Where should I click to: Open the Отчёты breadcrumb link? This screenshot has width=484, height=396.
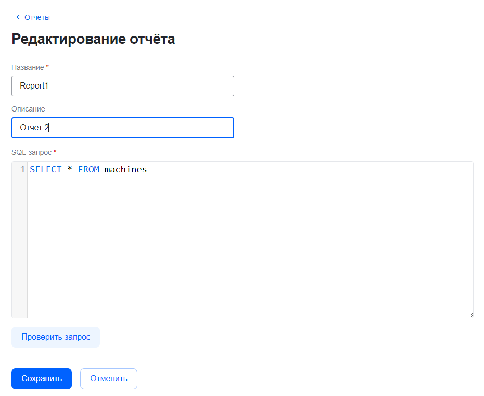point(37,17)
